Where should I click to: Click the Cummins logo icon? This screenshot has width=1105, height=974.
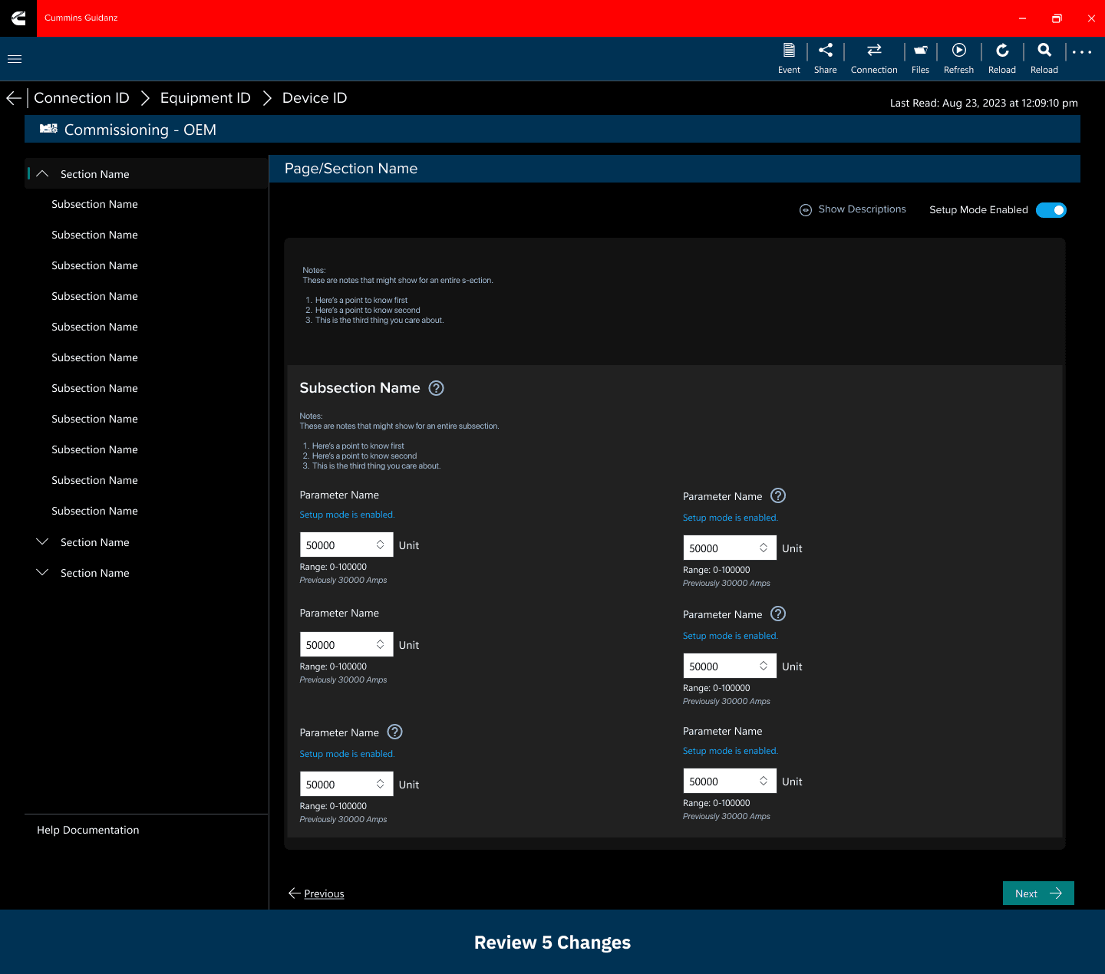coord(18,18)
